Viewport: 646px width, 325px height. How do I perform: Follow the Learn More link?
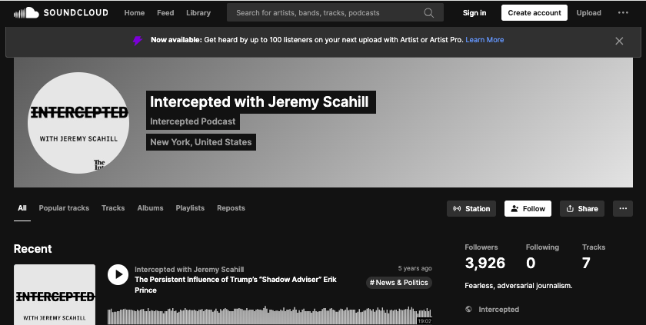tap(484, 40)
